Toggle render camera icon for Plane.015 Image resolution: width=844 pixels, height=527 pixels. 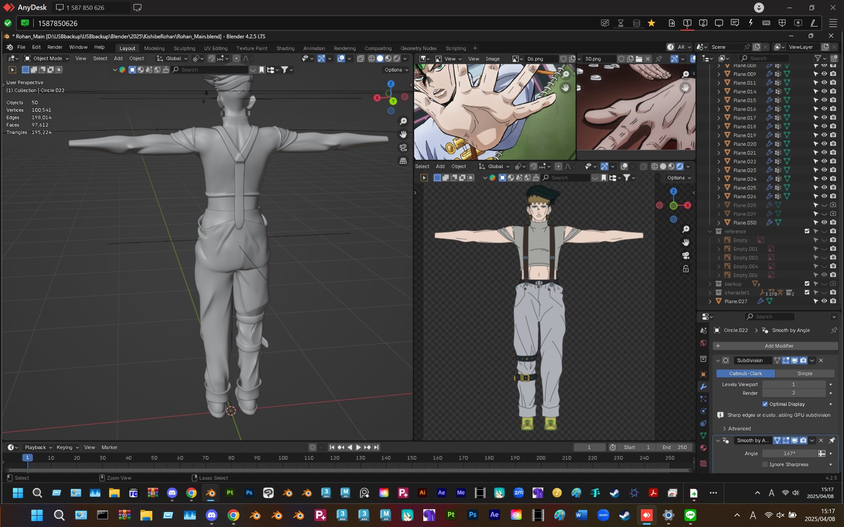(x=833, y=100)
